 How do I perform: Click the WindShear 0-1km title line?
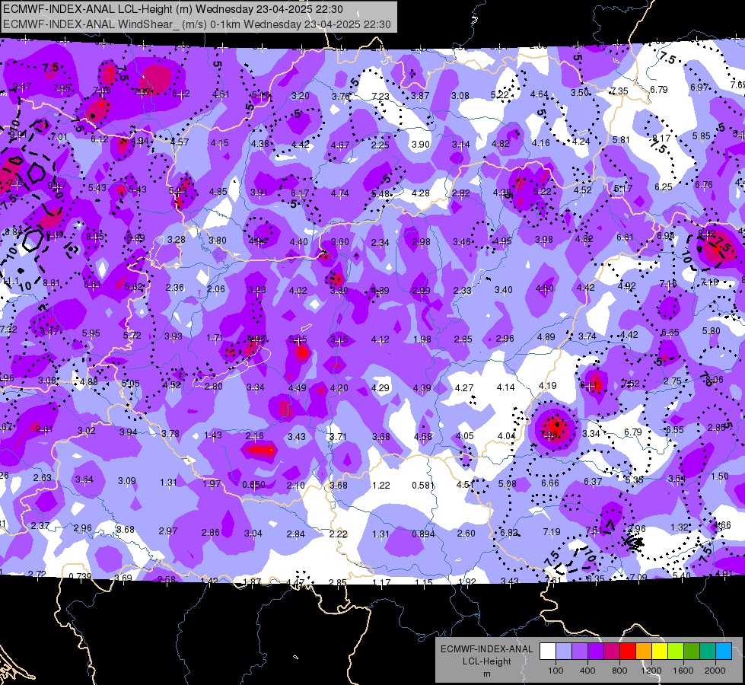click(x=196, y=24)
